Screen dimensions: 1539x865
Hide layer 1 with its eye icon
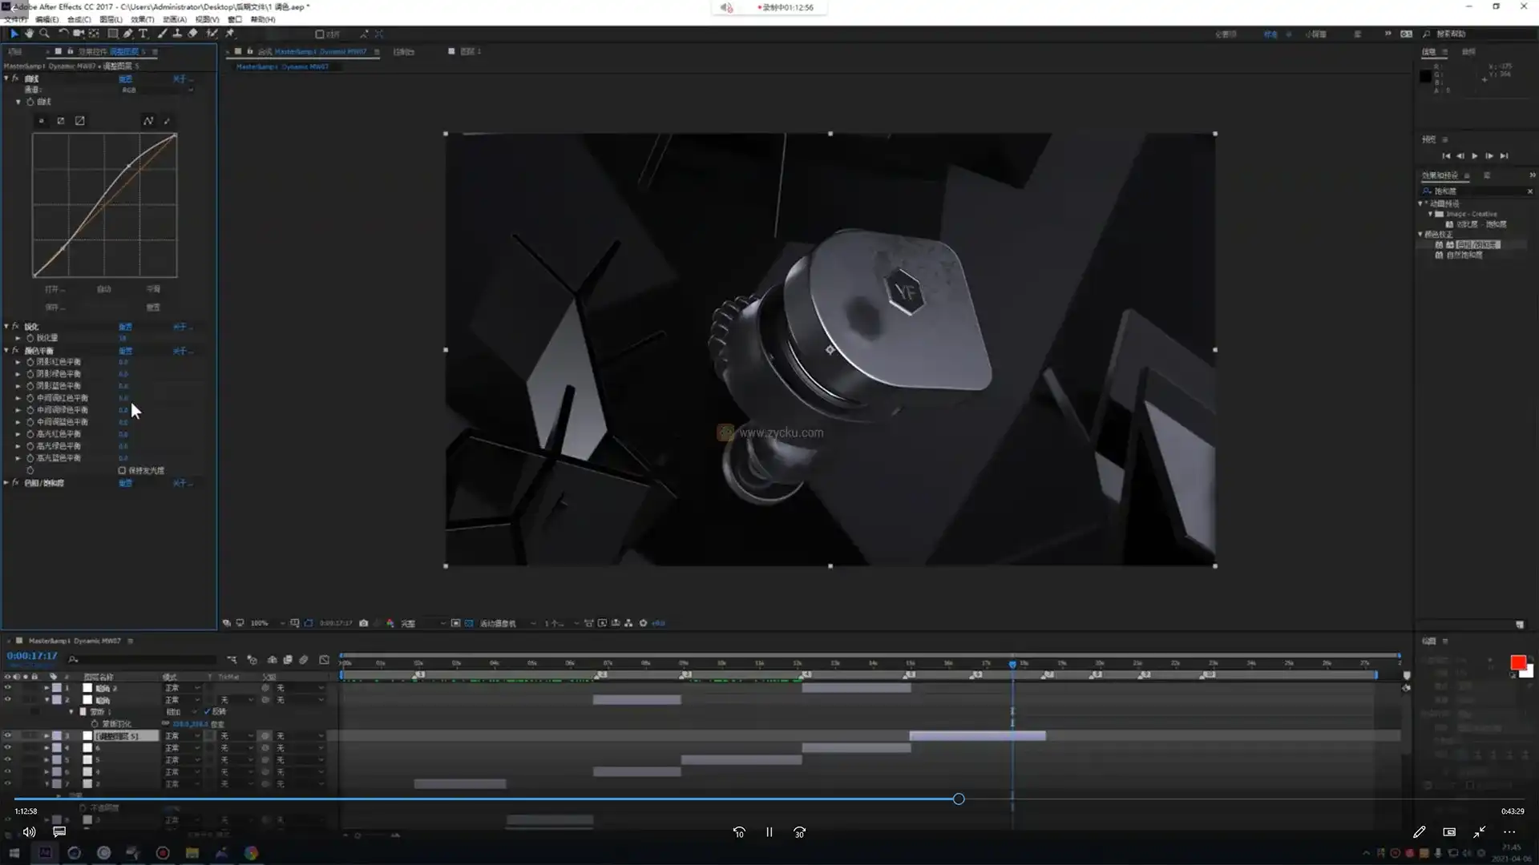click(x=8, y=688)
